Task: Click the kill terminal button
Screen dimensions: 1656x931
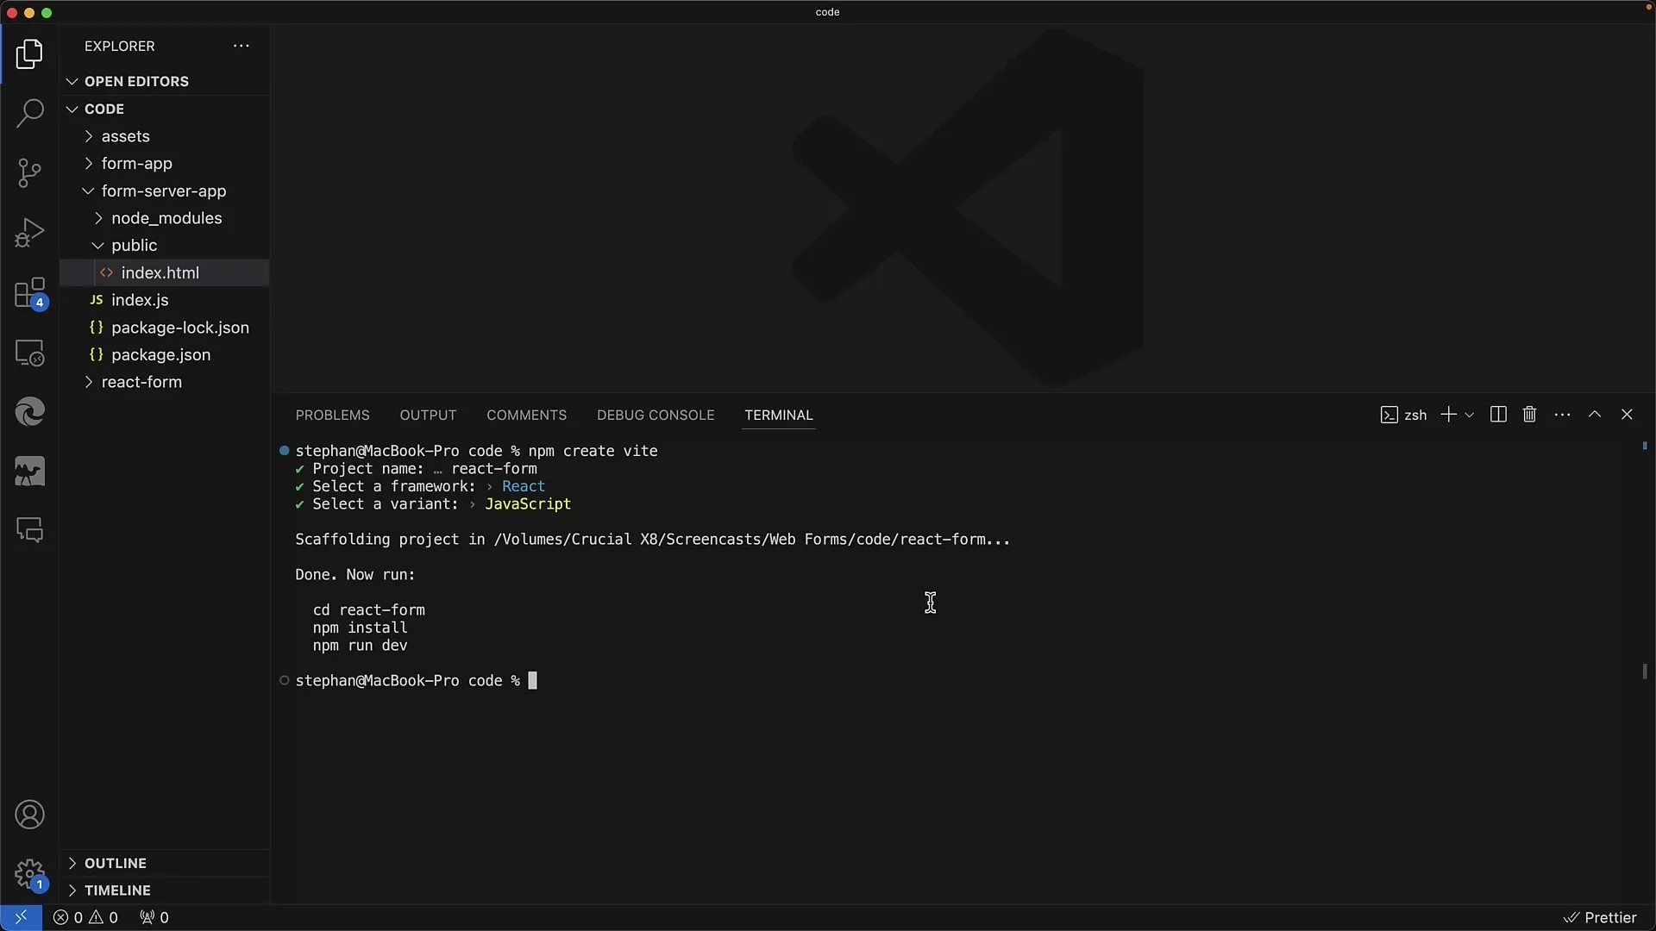Action: point(1528,414)
